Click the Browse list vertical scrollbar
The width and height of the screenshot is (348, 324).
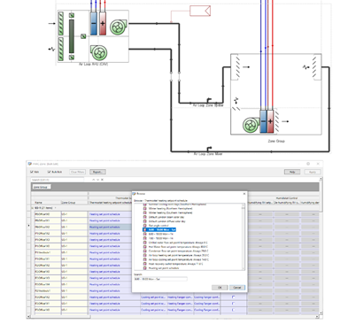coord(244,236)
